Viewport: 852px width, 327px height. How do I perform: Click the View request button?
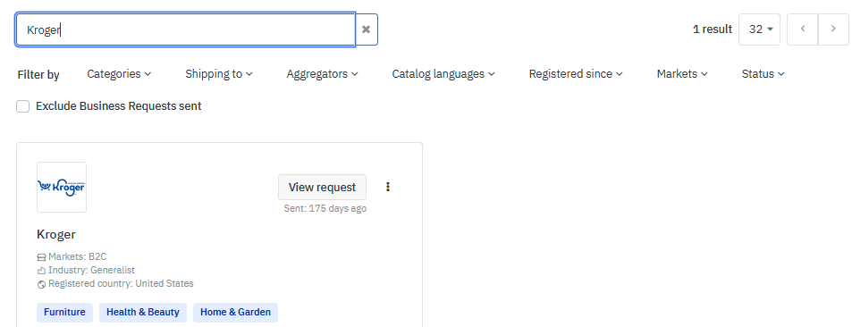[322, 187]
